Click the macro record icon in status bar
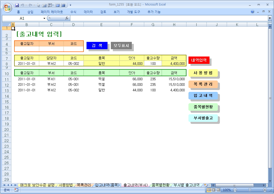 click(x=16, y=190)
